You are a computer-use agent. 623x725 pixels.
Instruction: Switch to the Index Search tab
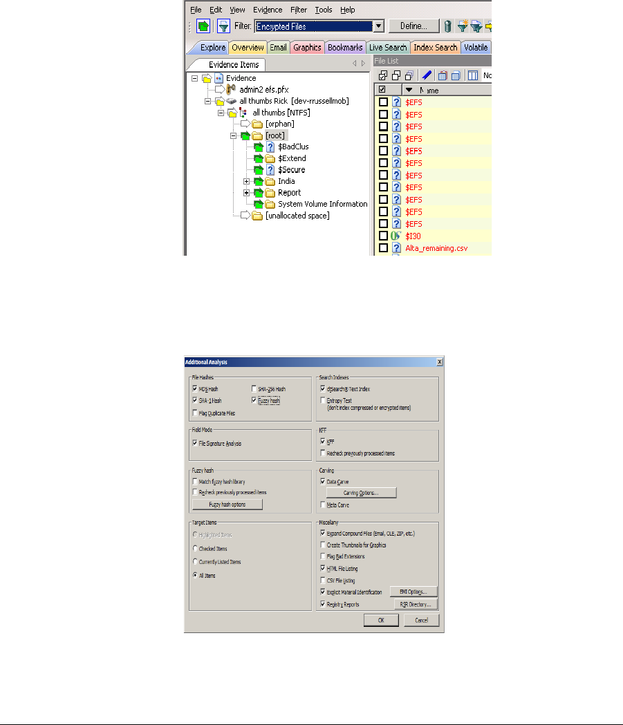click(435, 47)
